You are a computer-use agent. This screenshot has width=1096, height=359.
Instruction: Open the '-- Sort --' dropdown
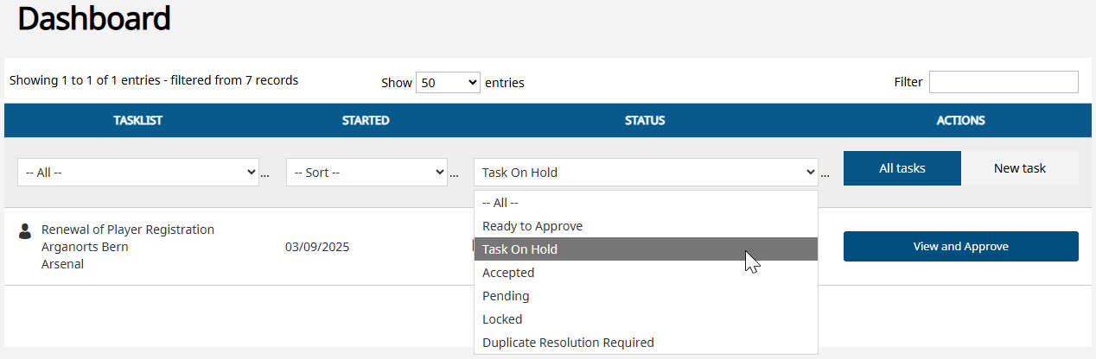pos(366,172)
